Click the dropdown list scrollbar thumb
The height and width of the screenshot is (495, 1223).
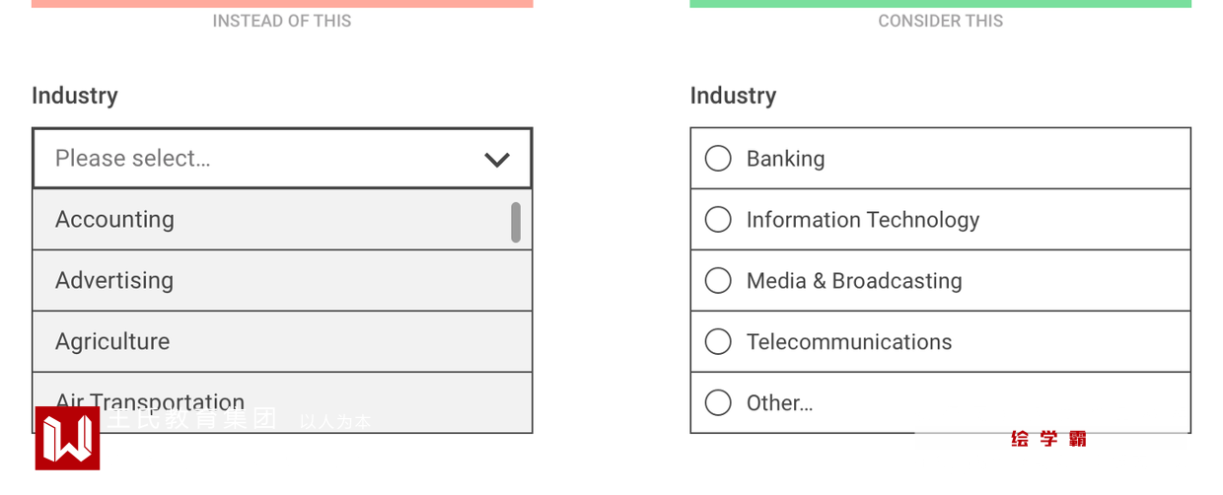(516, 223)
